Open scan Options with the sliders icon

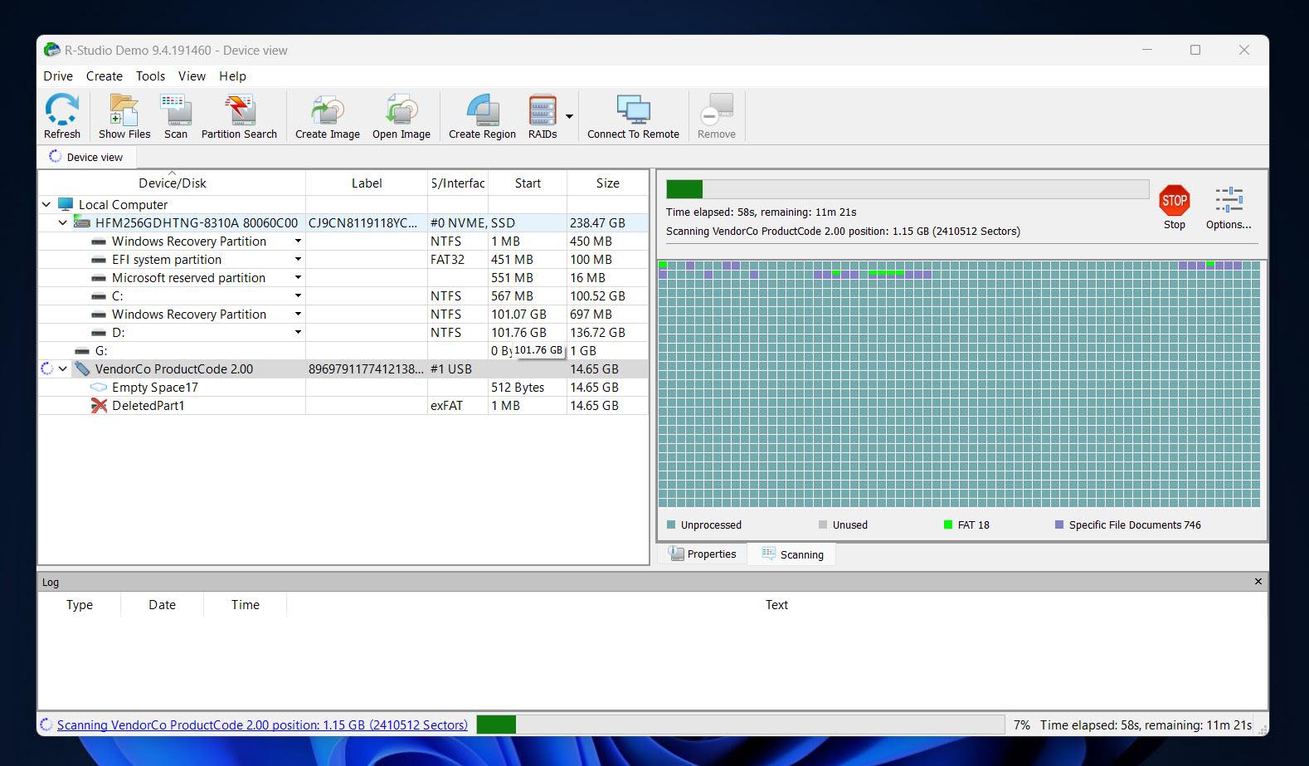[1229, 200]
